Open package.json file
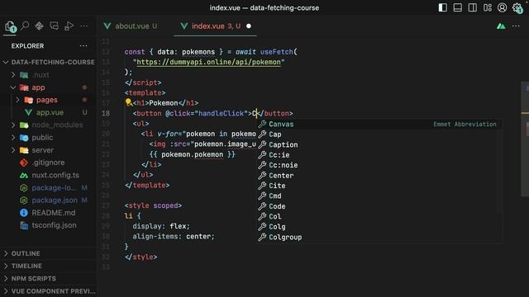Image resolution: width=529 pixels, height=297 pixels. pyautogui.click(x=55, y=200)
